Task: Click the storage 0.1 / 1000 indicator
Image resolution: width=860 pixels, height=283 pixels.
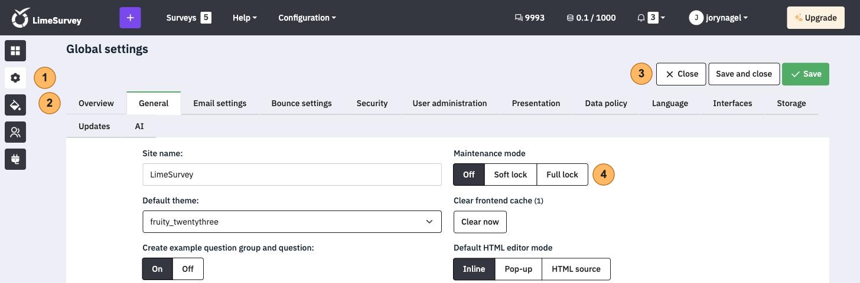Action: pos(591,18)
